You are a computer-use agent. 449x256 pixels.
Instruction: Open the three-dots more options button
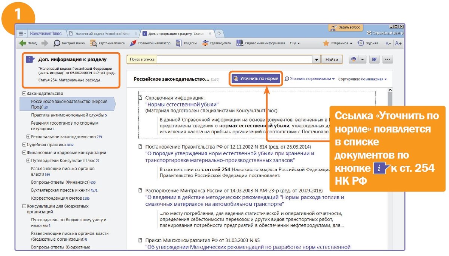pyautogui.click(x=387, y=60)
